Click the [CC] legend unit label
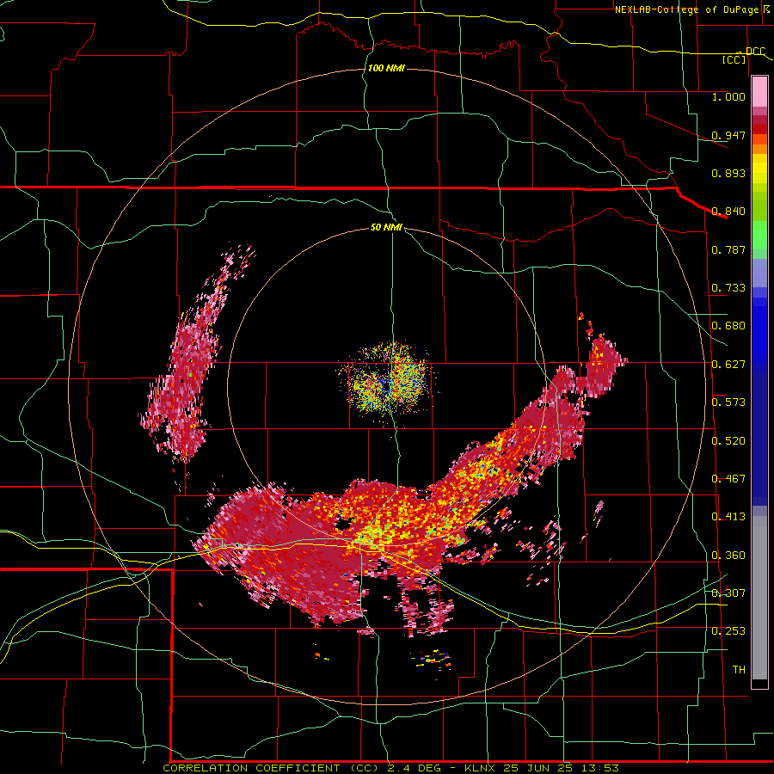 pos(734,59)
